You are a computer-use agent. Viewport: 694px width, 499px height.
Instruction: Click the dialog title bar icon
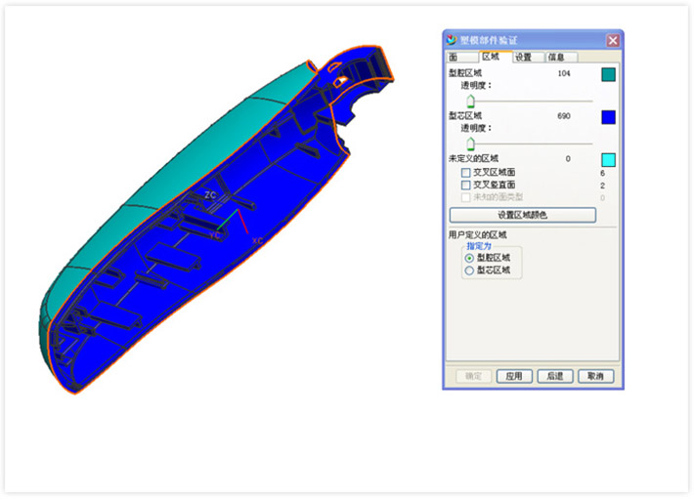[452, 40]
